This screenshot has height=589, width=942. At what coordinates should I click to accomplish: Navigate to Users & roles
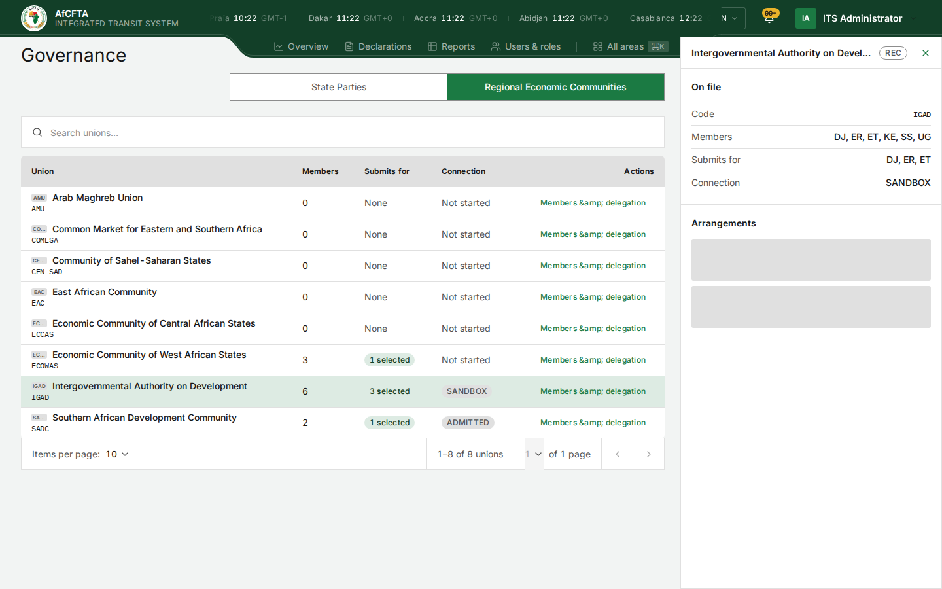(526, 46)
